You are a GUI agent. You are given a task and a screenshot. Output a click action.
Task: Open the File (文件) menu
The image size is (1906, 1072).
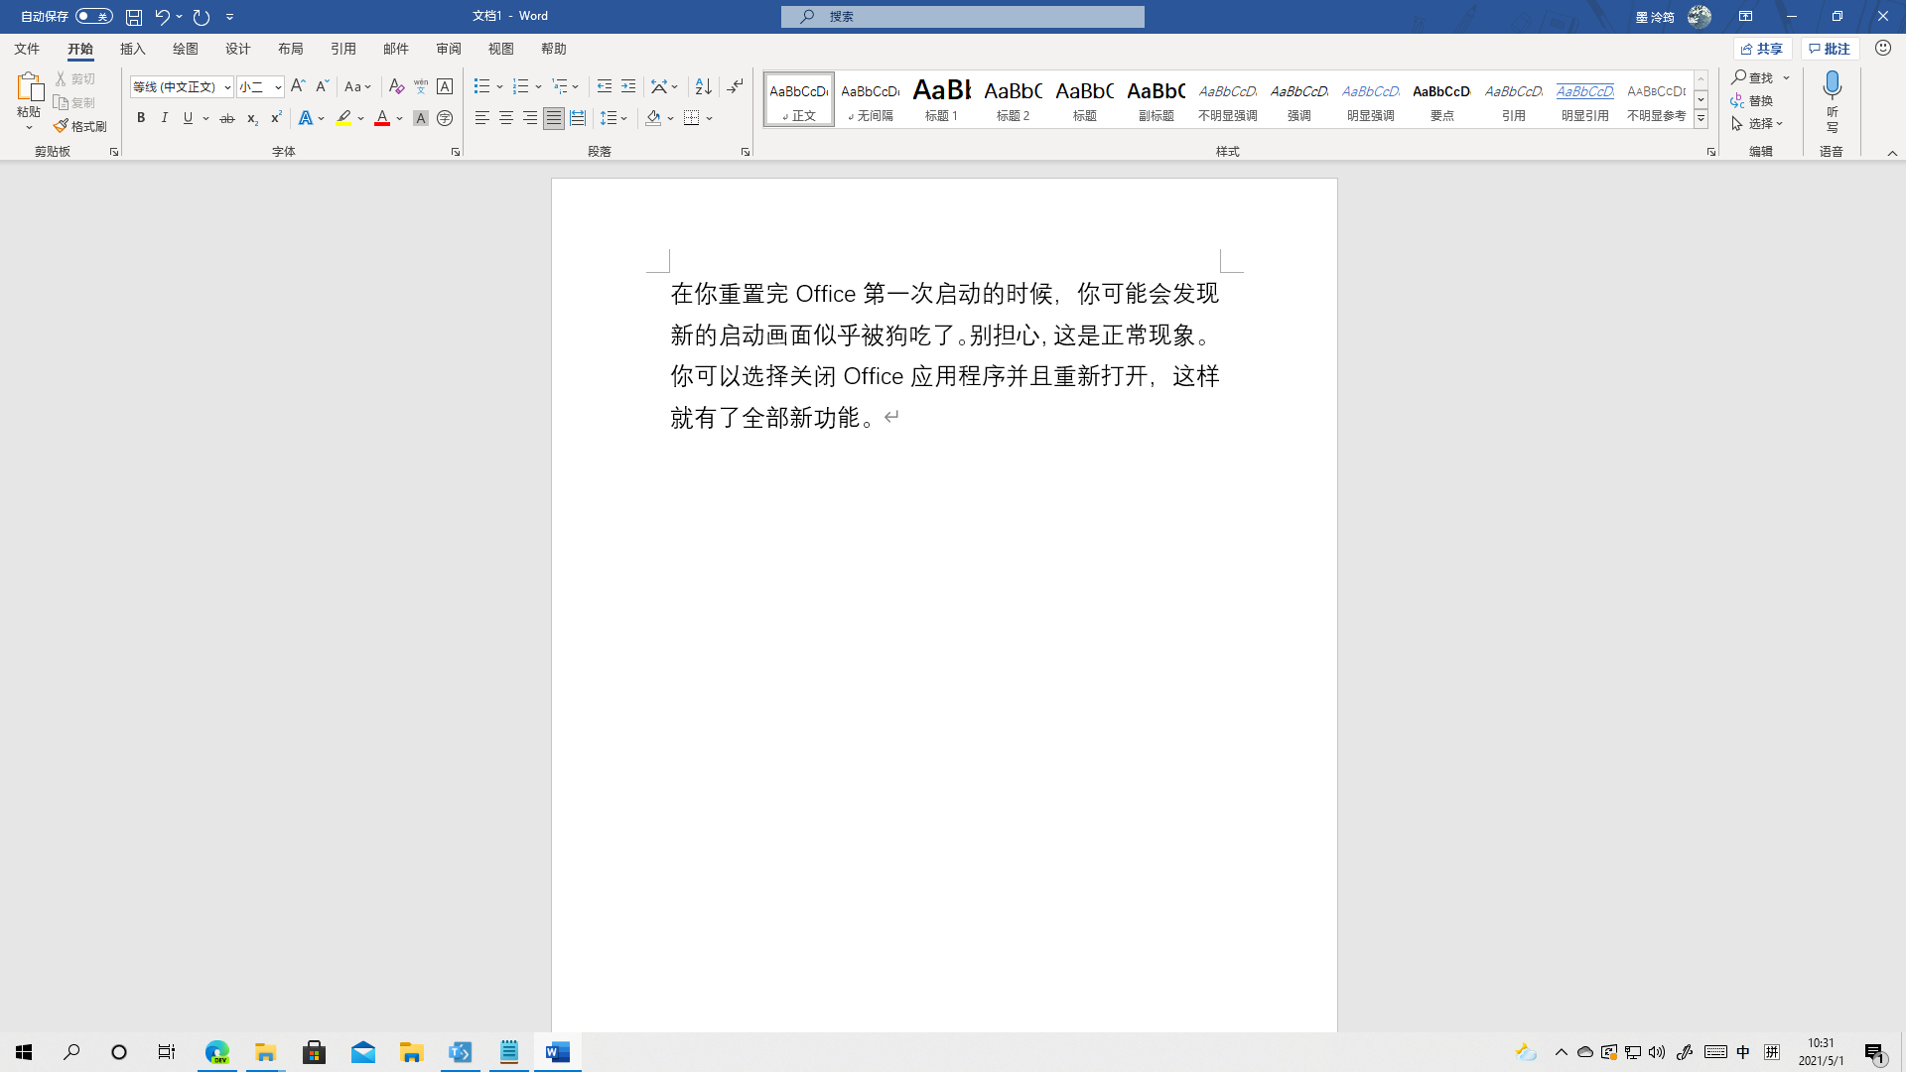pyautogui.click(x=27, y=49)
